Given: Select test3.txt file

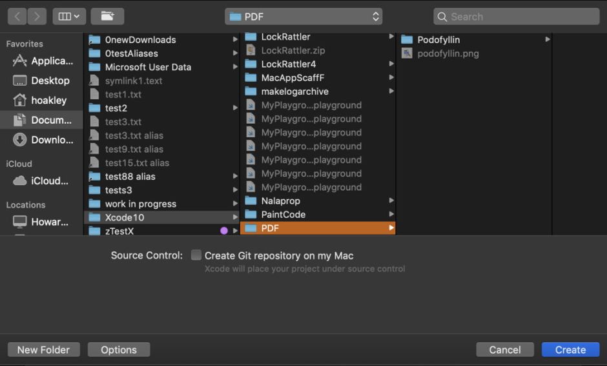Looking at the screenshot, I should pyautogui.click(x=162, y=122).
